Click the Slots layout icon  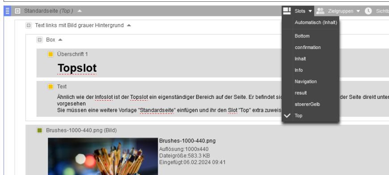pos(287,11)
